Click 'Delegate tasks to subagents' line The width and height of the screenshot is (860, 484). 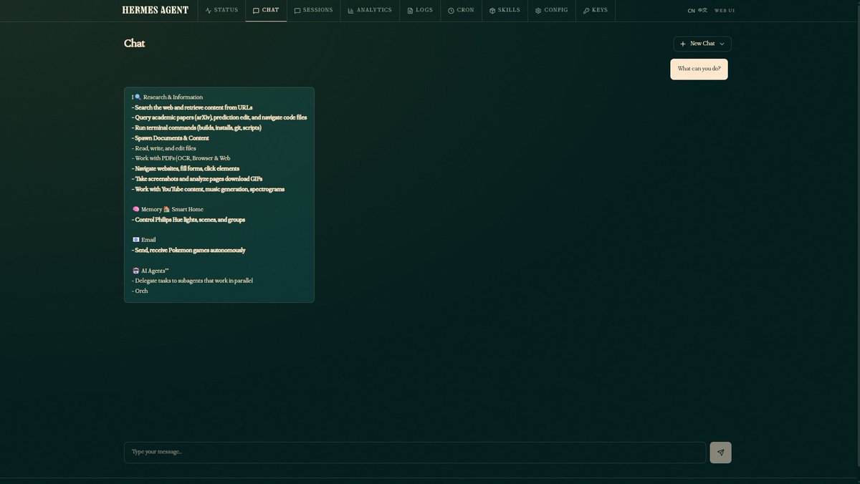tap(192, 281)
